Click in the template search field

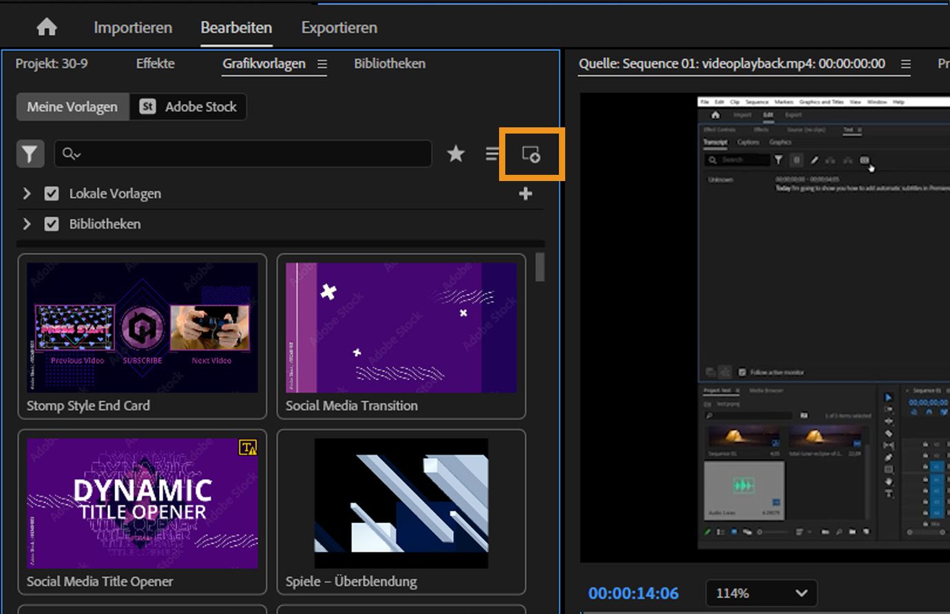[248, 154]
